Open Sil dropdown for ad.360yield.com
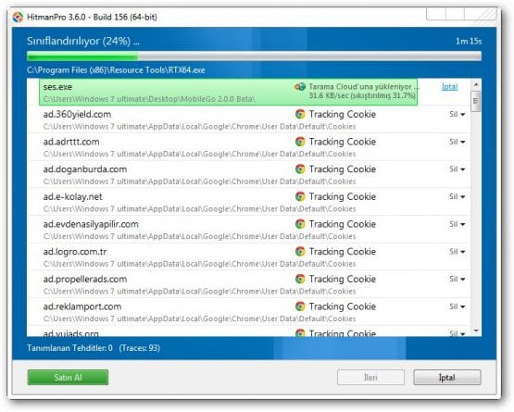 click(458, 115)
